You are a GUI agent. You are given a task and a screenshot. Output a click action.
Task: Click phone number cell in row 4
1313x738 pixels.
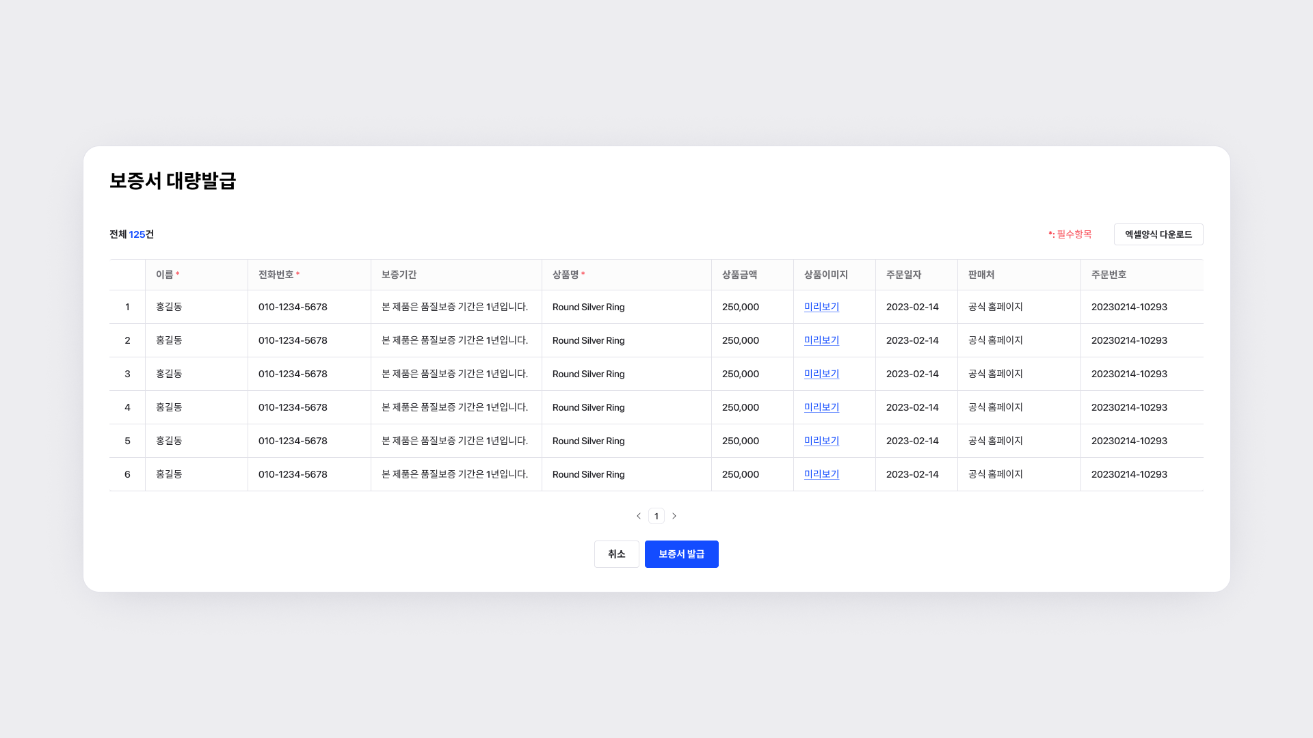coord(293,407)
